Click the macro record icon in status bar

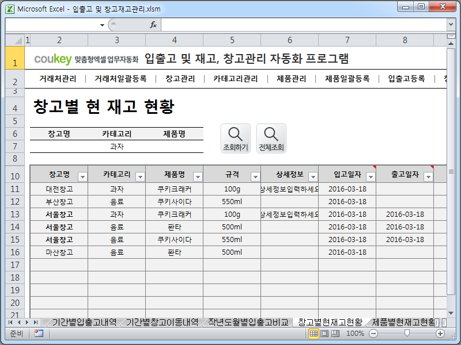(39, 333)
